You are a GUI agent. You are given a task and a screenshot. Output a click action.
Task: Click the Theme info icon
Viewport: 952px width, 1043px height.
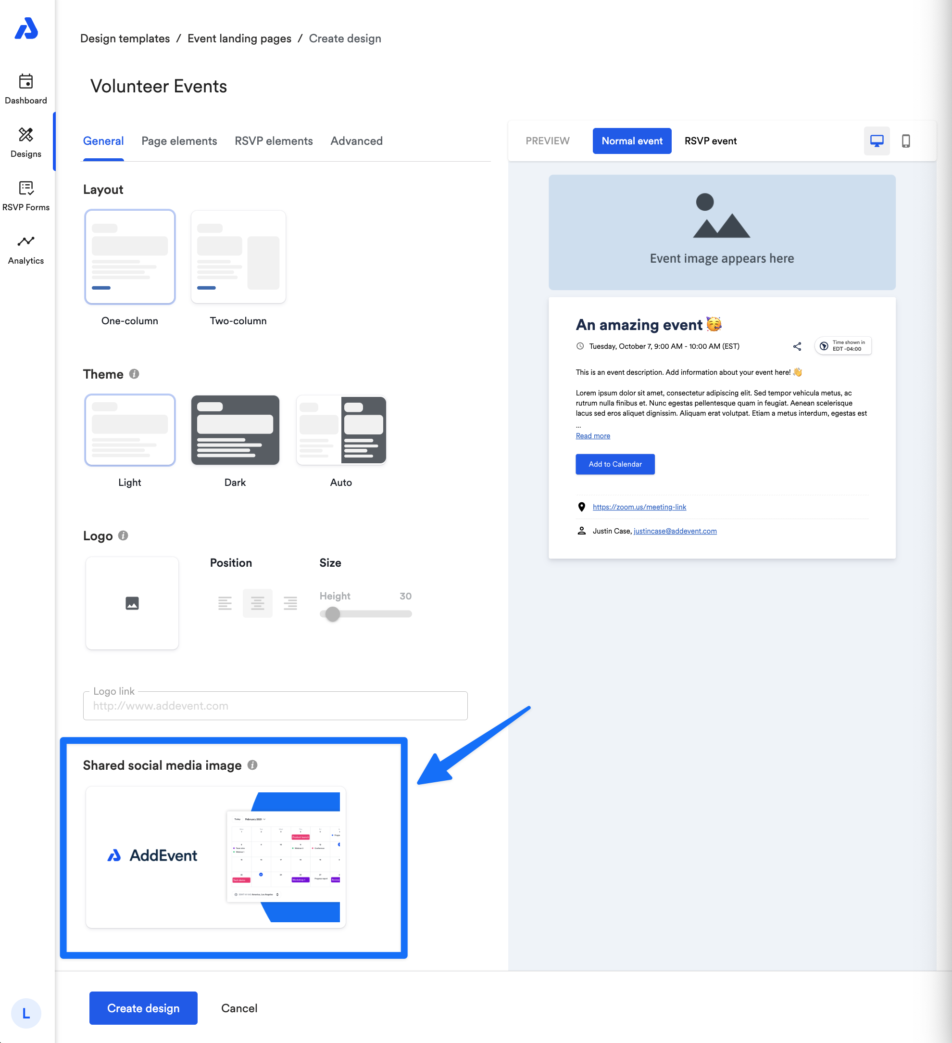134,373
